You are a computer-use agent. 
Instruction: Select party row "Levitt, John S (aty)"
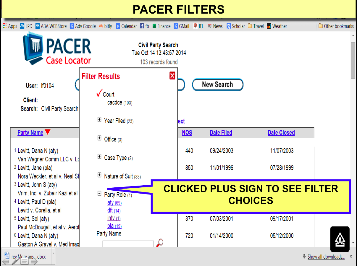pos(37,185)
